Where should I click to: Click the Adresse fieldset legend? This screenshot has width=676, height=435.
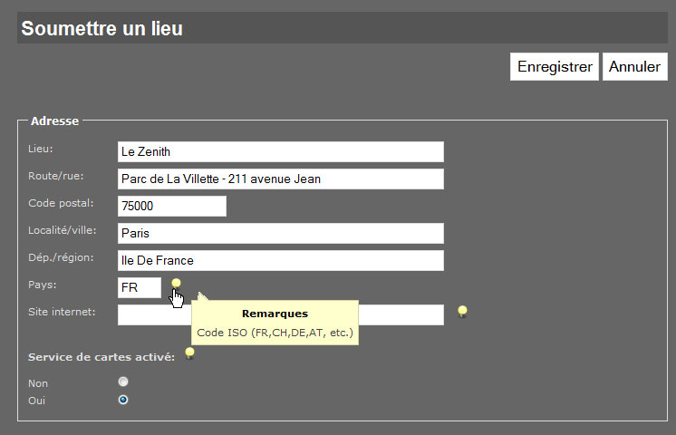(54, 121)
